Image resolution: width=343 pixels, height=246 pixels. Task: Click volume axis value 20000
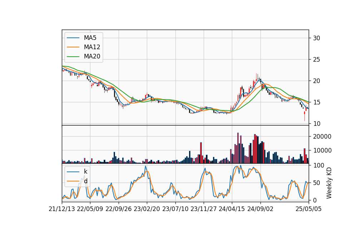(x=322, y=137)
